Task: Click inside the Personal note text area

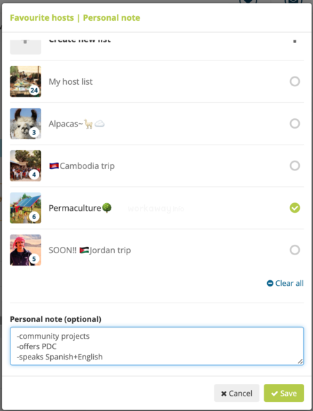Action: click(156, 346)
